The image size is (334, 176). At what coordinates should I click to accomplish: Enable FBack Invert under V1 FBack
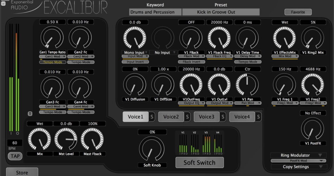click(192, 62)
